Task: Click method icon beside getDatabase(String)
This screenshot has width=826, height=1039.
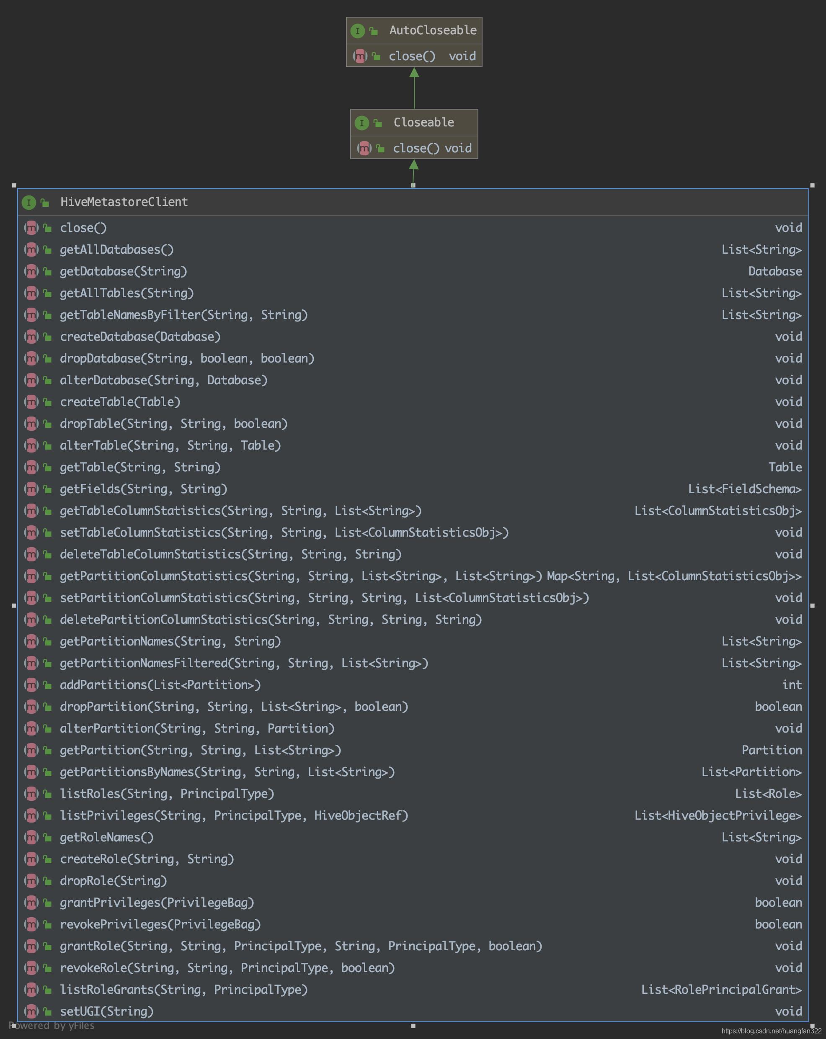Action: 31,271
